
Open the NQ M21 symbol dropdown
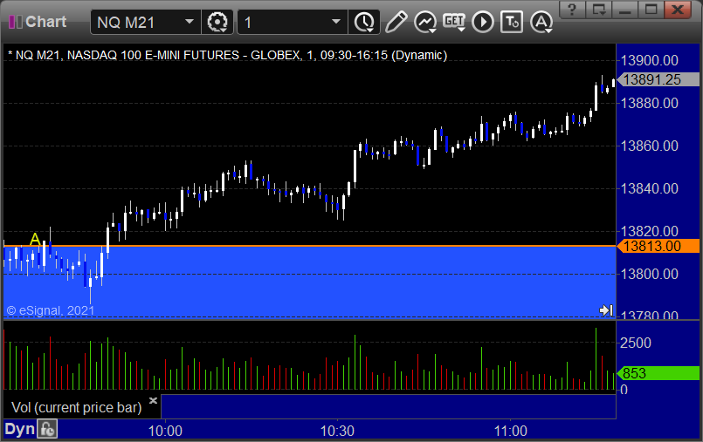pyautogui.click(x=190, y=22)
